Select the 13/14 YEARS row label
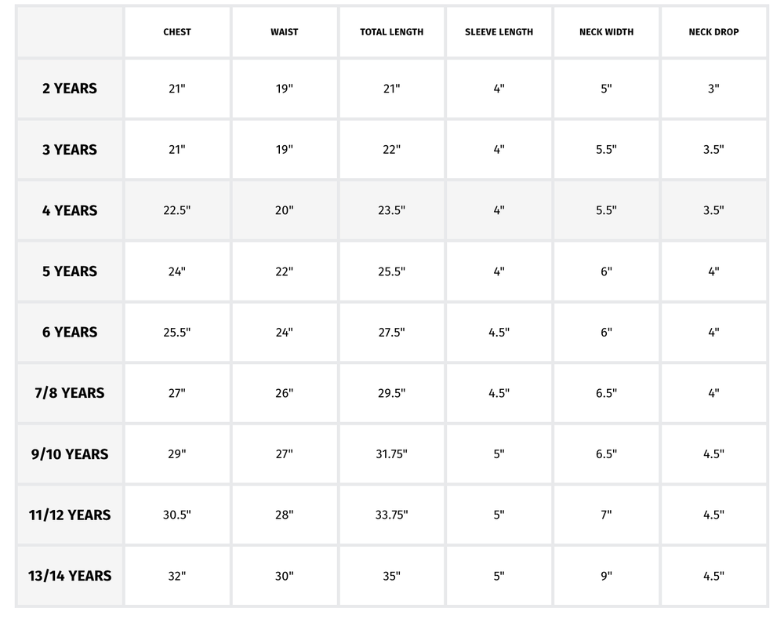 70,576
